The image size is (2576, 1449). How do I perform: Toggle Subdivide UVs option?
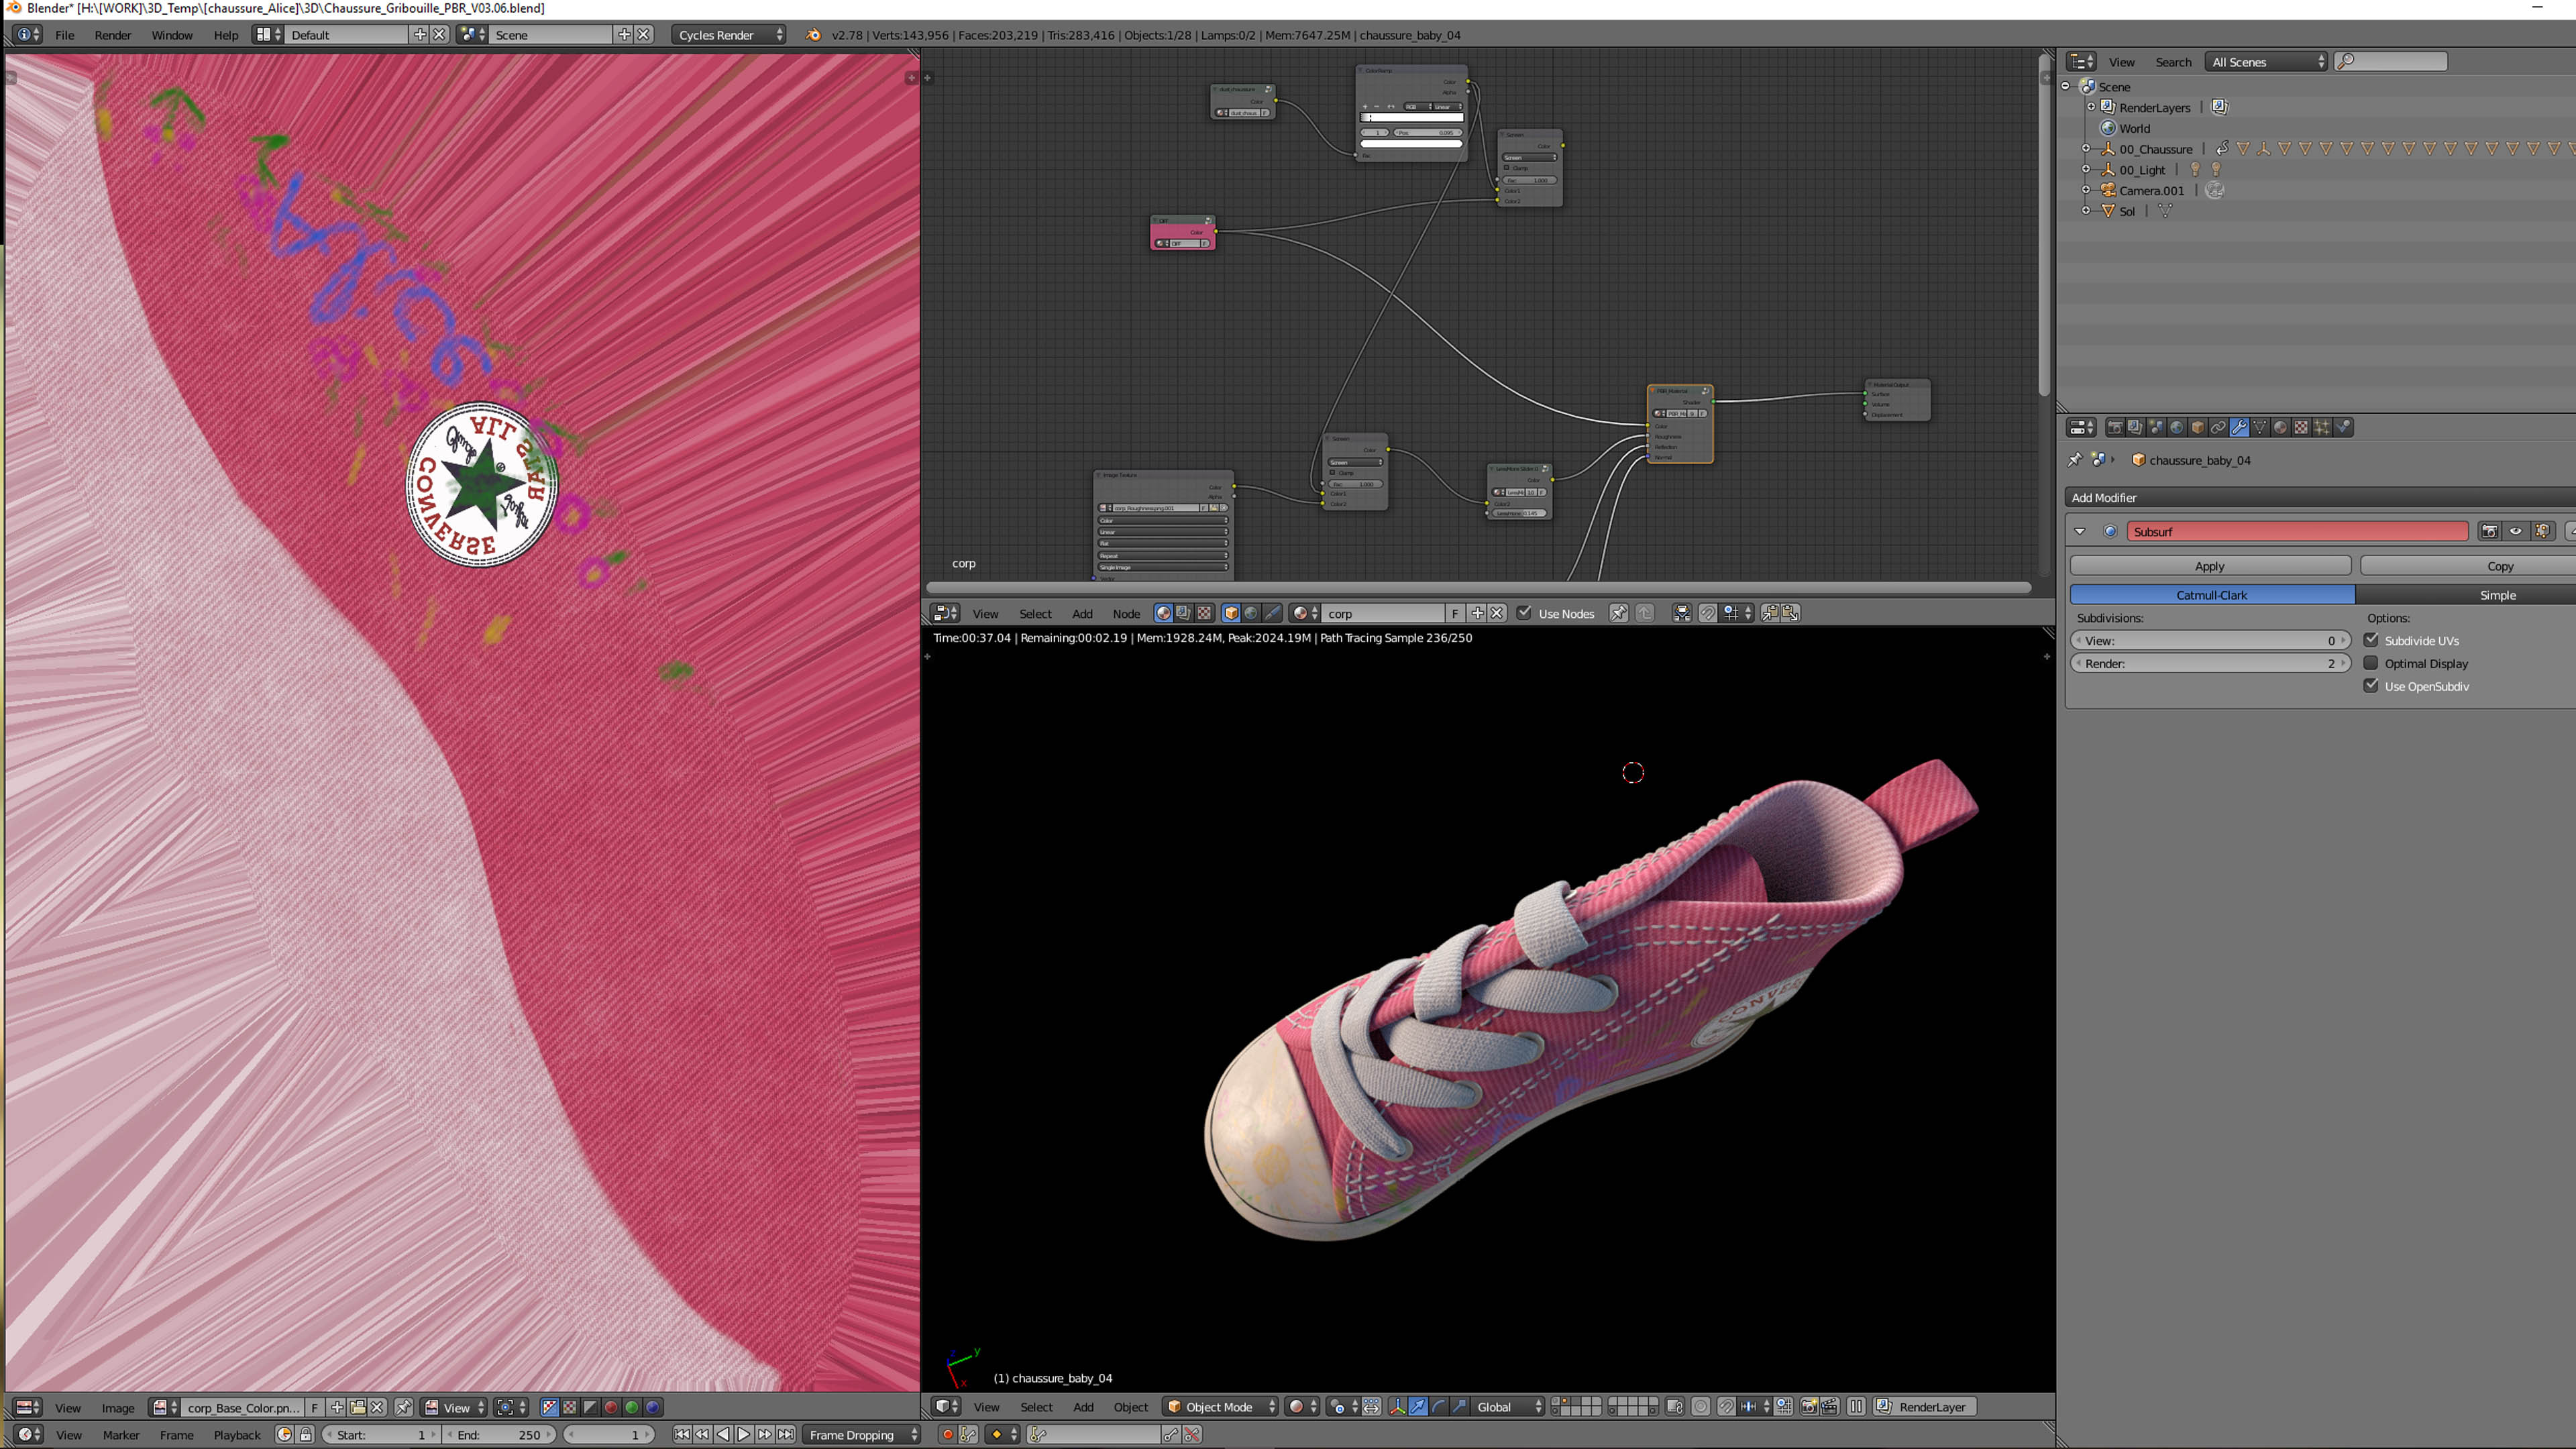[2371, 640]
